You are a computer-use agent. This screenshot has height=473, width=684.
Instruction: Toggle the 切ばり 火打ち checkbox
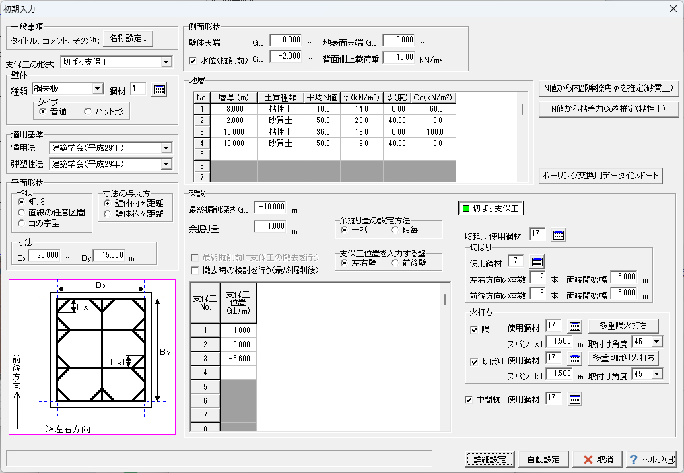(x=474, y=362)
